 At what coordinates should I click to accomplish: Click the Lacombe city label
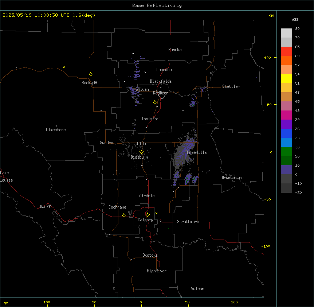[x=164, y=70]
